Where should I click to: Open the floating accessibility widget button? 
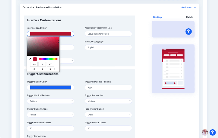click(213, 132)
